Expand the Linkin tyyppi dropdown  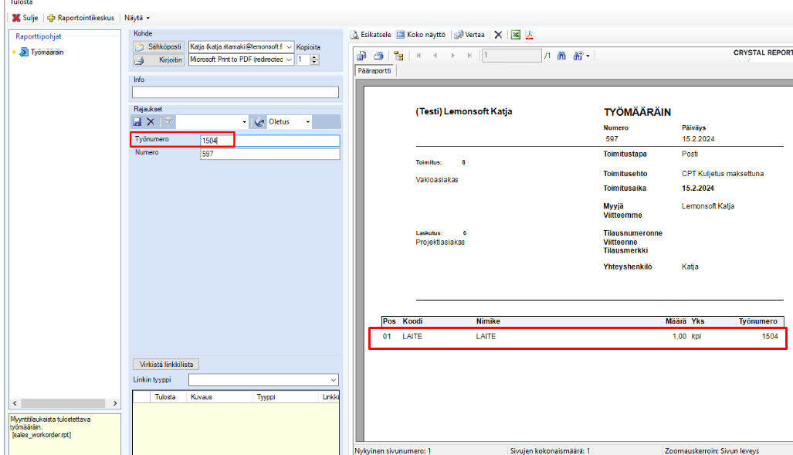334,380
